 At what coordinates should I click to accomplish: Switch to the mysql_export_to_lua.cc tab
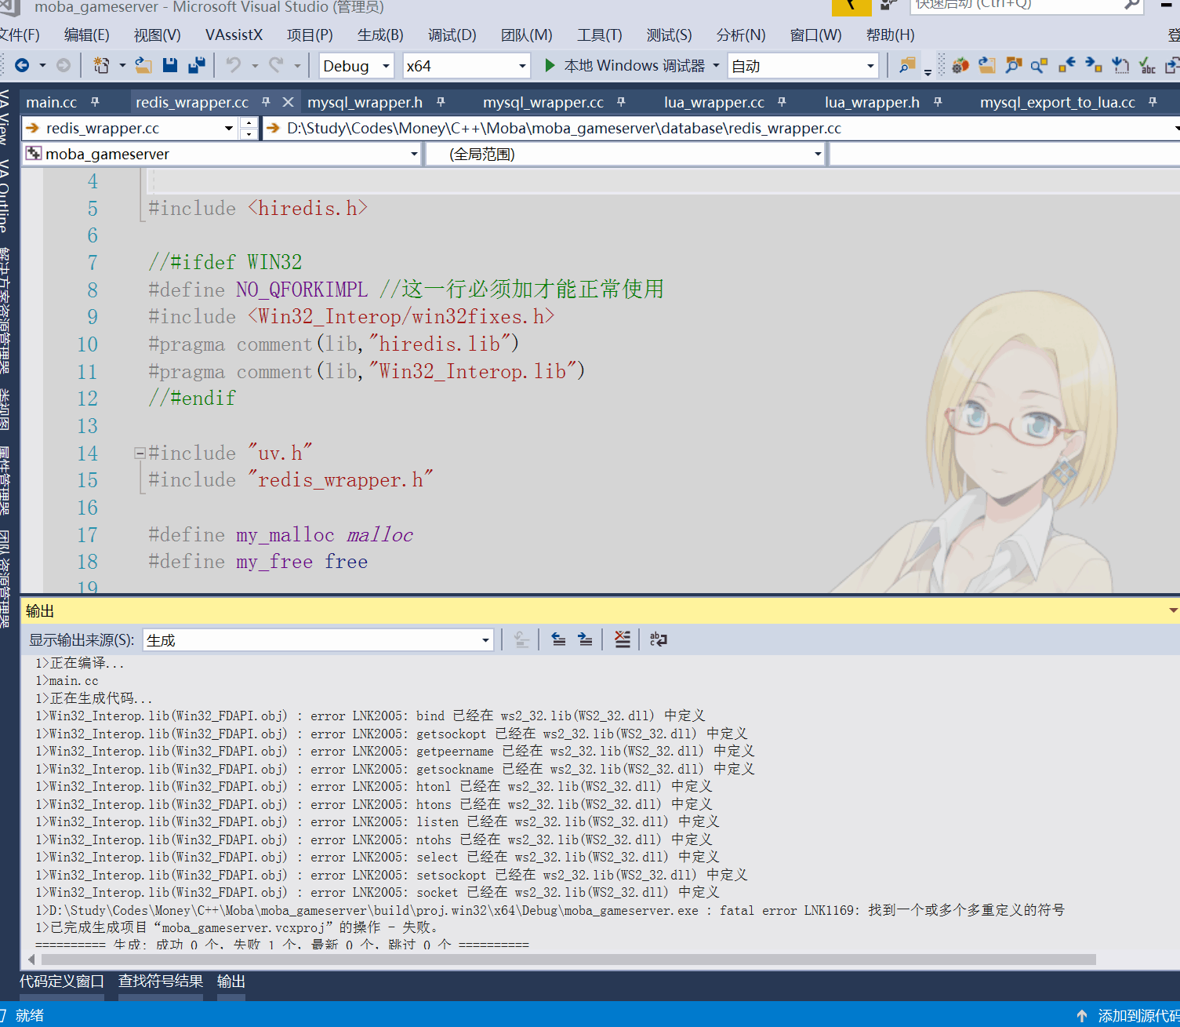coord(1058,102)
